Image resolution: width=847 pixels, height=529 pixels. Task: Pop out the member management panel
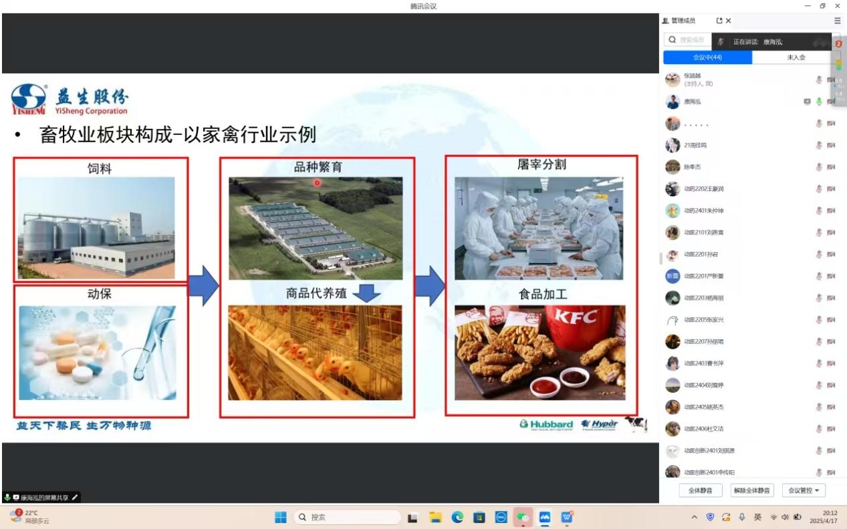point(719,21)
